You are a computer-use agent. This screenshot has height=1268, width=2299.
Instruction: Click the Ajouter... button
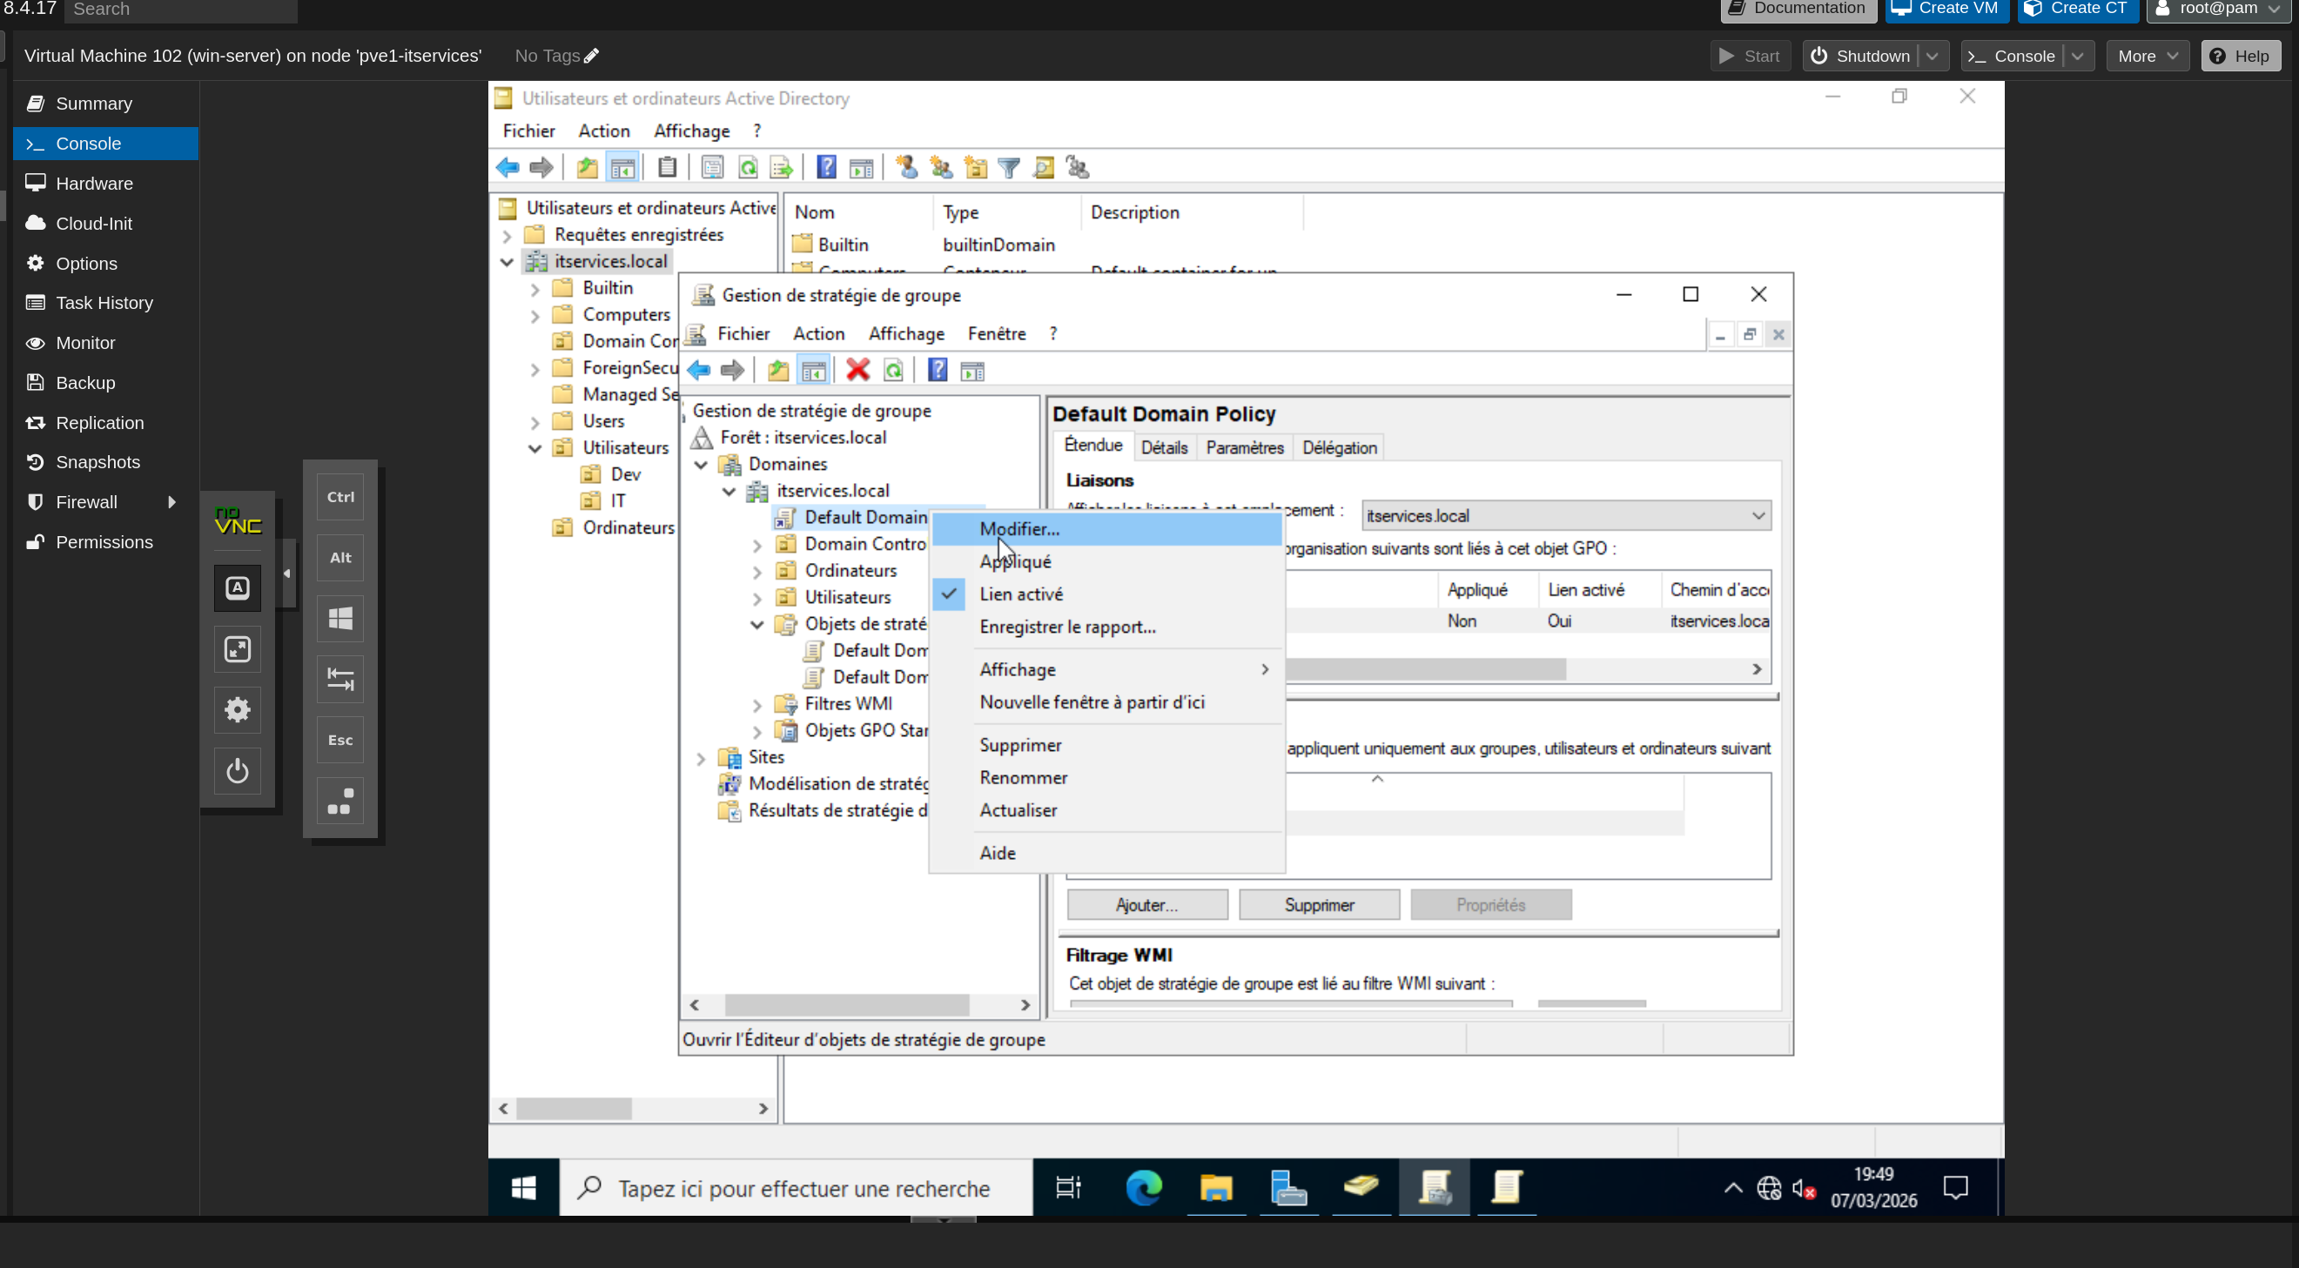click(1146, 905)
